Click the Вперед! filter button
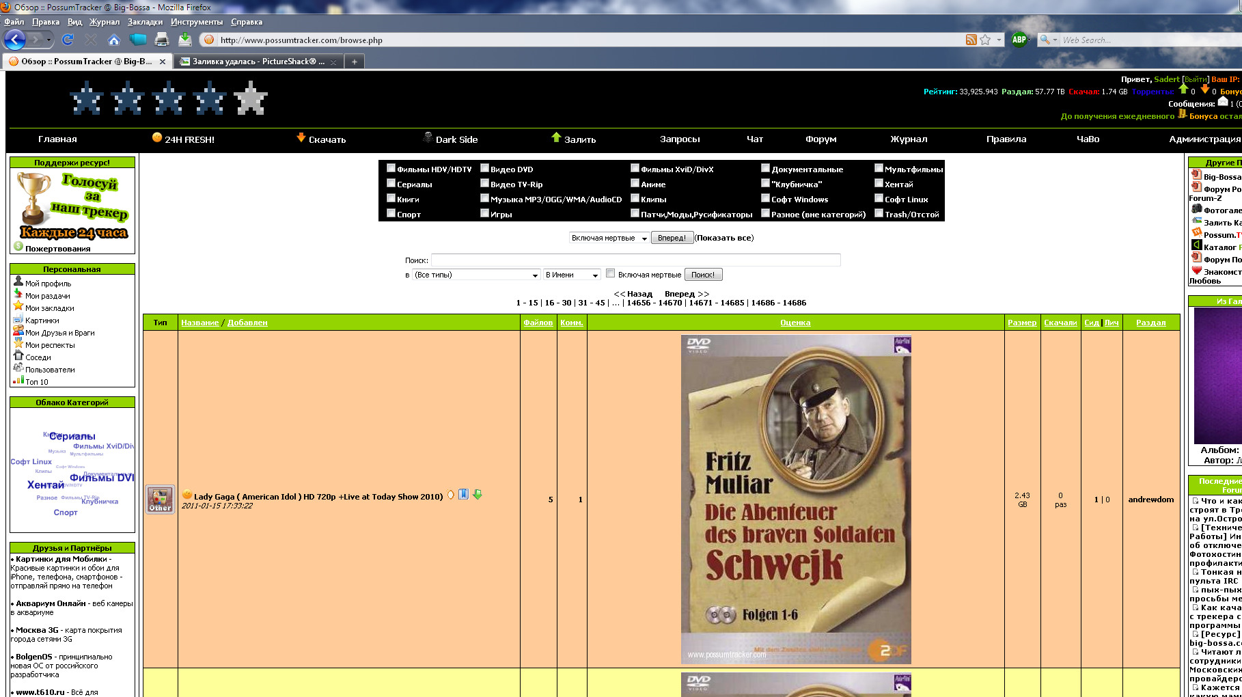The width and height of the screenshot is (1242, 697). coord(672,238)
